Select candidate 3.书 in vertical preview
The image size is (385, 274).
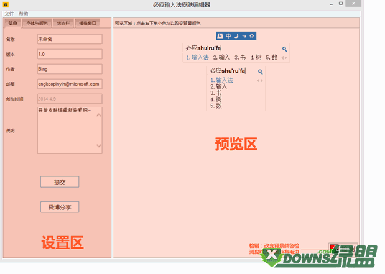click(216, 93)
